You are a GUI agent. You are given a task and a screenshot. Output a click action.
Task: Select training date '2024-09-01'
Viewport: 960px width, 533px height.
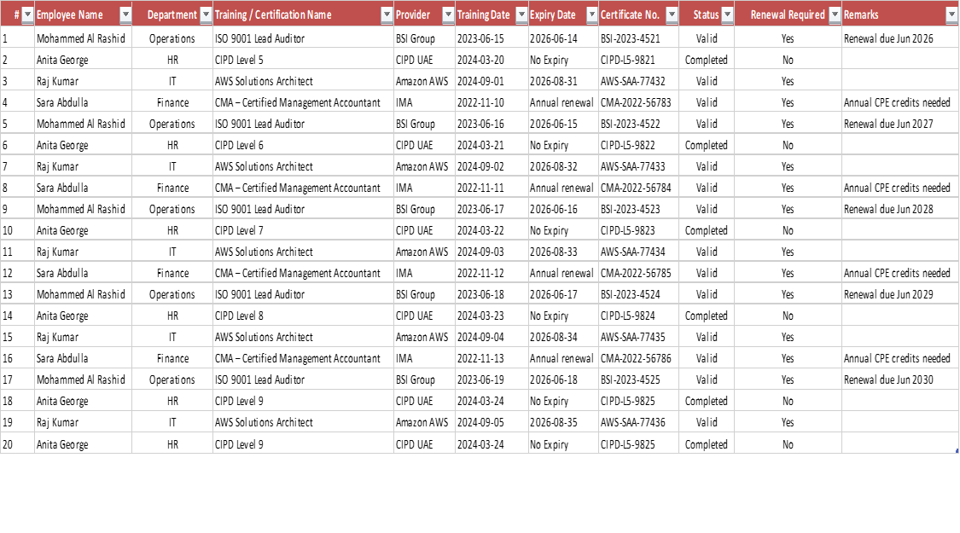click(x=492, y=81)
